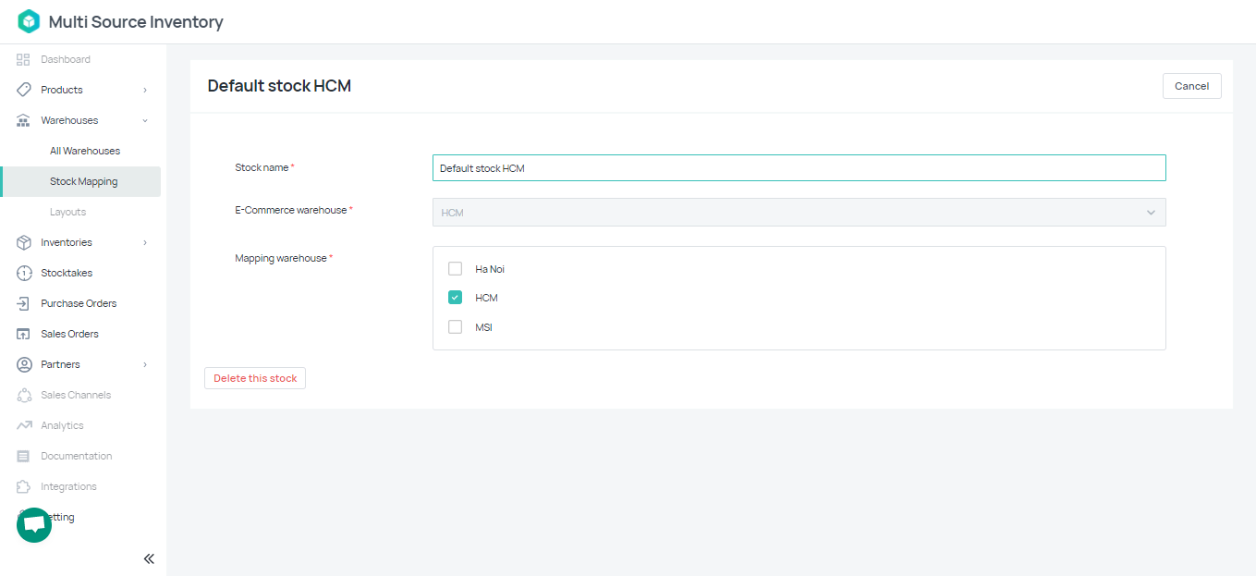Click the Sales Orders box icon
1256x576 pixels.
click(24, 334)
